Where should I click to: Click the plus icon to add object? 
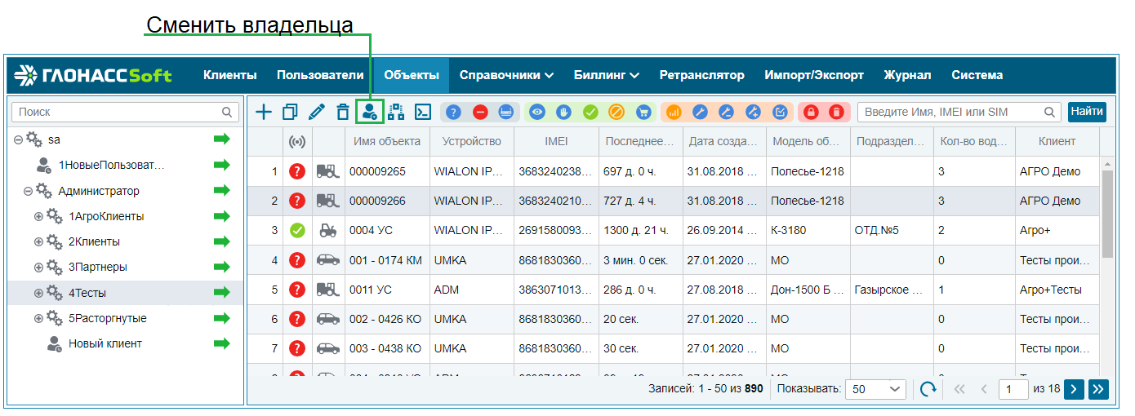point(263,113)
